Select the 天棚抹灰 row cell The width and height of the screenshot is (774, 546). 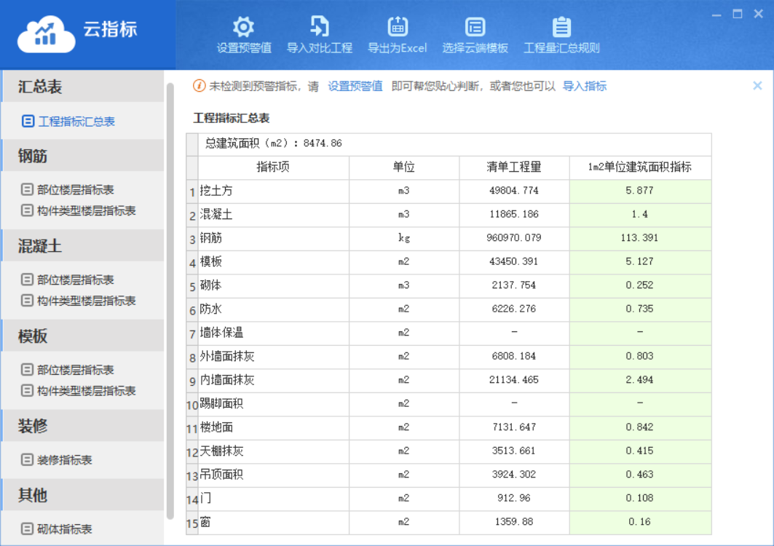pos(274,451)
